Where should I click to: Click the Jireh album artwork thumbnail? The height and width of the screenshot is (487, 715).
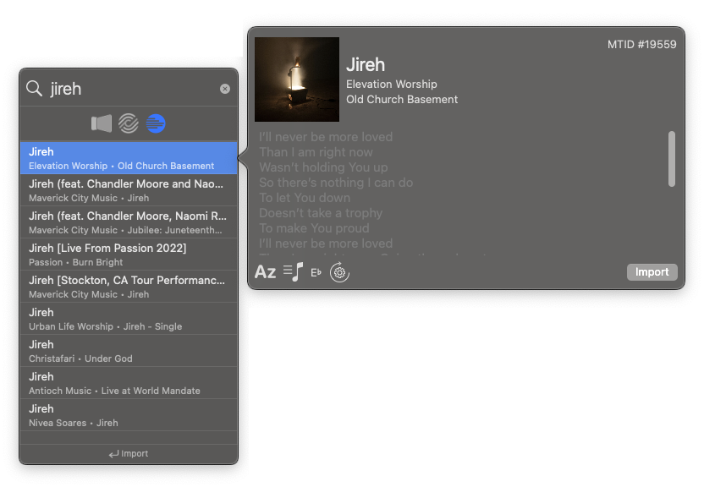(x=297, y=79)
